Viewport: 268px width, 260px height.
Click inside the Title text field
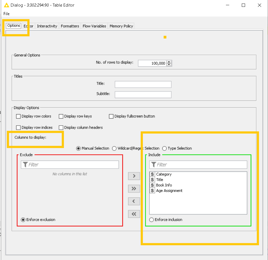[143, 84]
